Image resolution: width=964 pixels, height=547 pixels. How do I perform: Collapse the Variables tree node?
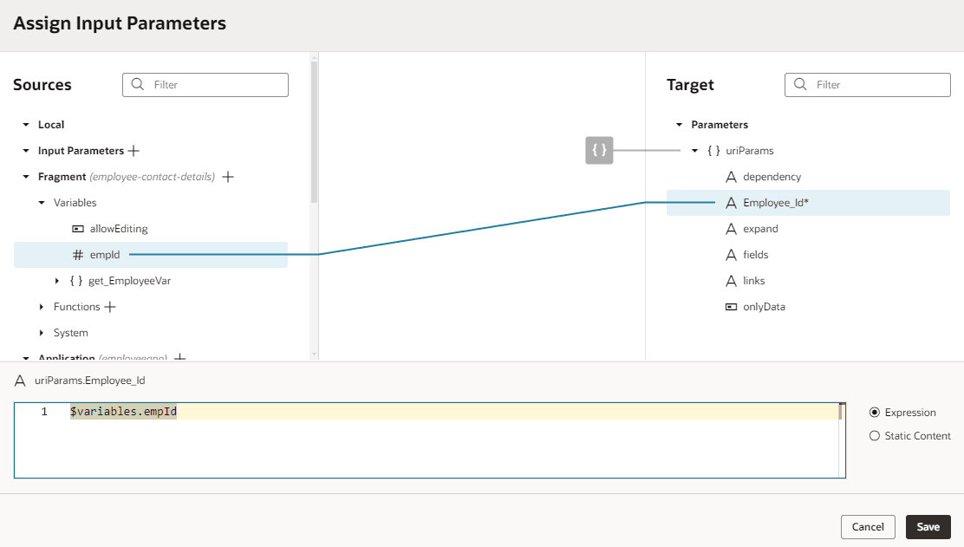[42, 202]
